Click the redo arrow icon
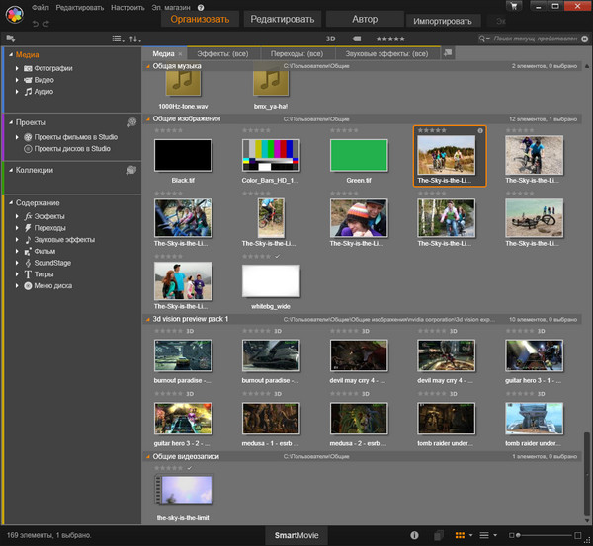 (x=47, y=22)
